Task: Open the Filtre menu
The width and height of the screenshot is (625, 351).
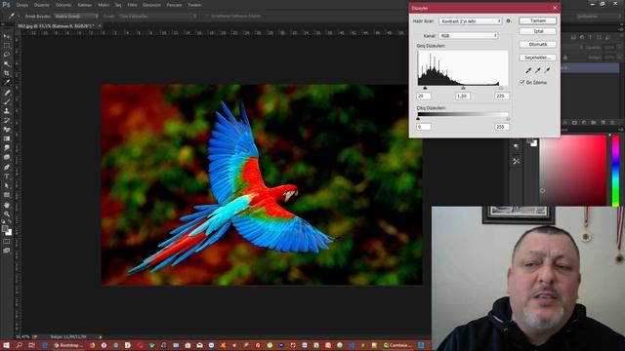Action: (x=132, y=5)
